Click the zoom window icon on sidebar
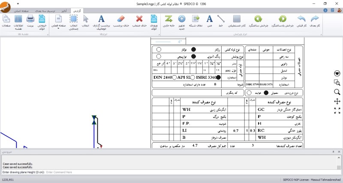 pyautogui.click(x=337, y=82)
